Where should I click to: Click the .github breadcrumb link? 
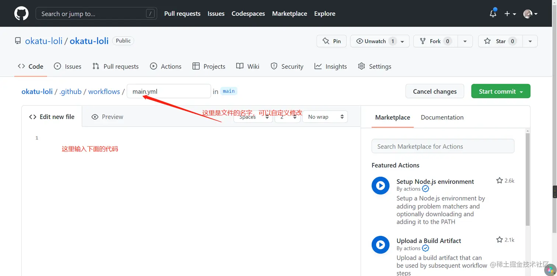click(70, 92)
